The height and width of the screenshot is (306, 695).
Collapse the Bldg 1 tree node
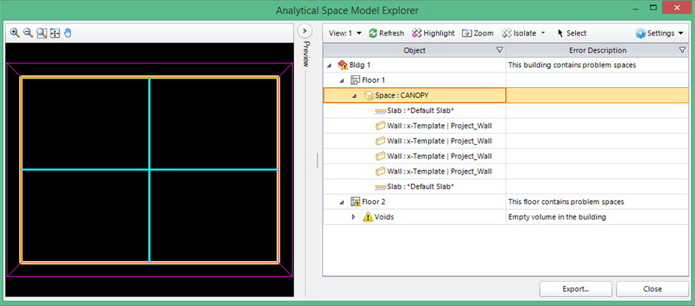point(329,65)
